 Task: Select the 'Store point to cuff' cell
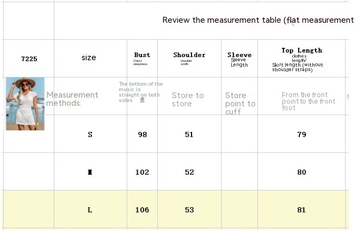coord(240,103)
